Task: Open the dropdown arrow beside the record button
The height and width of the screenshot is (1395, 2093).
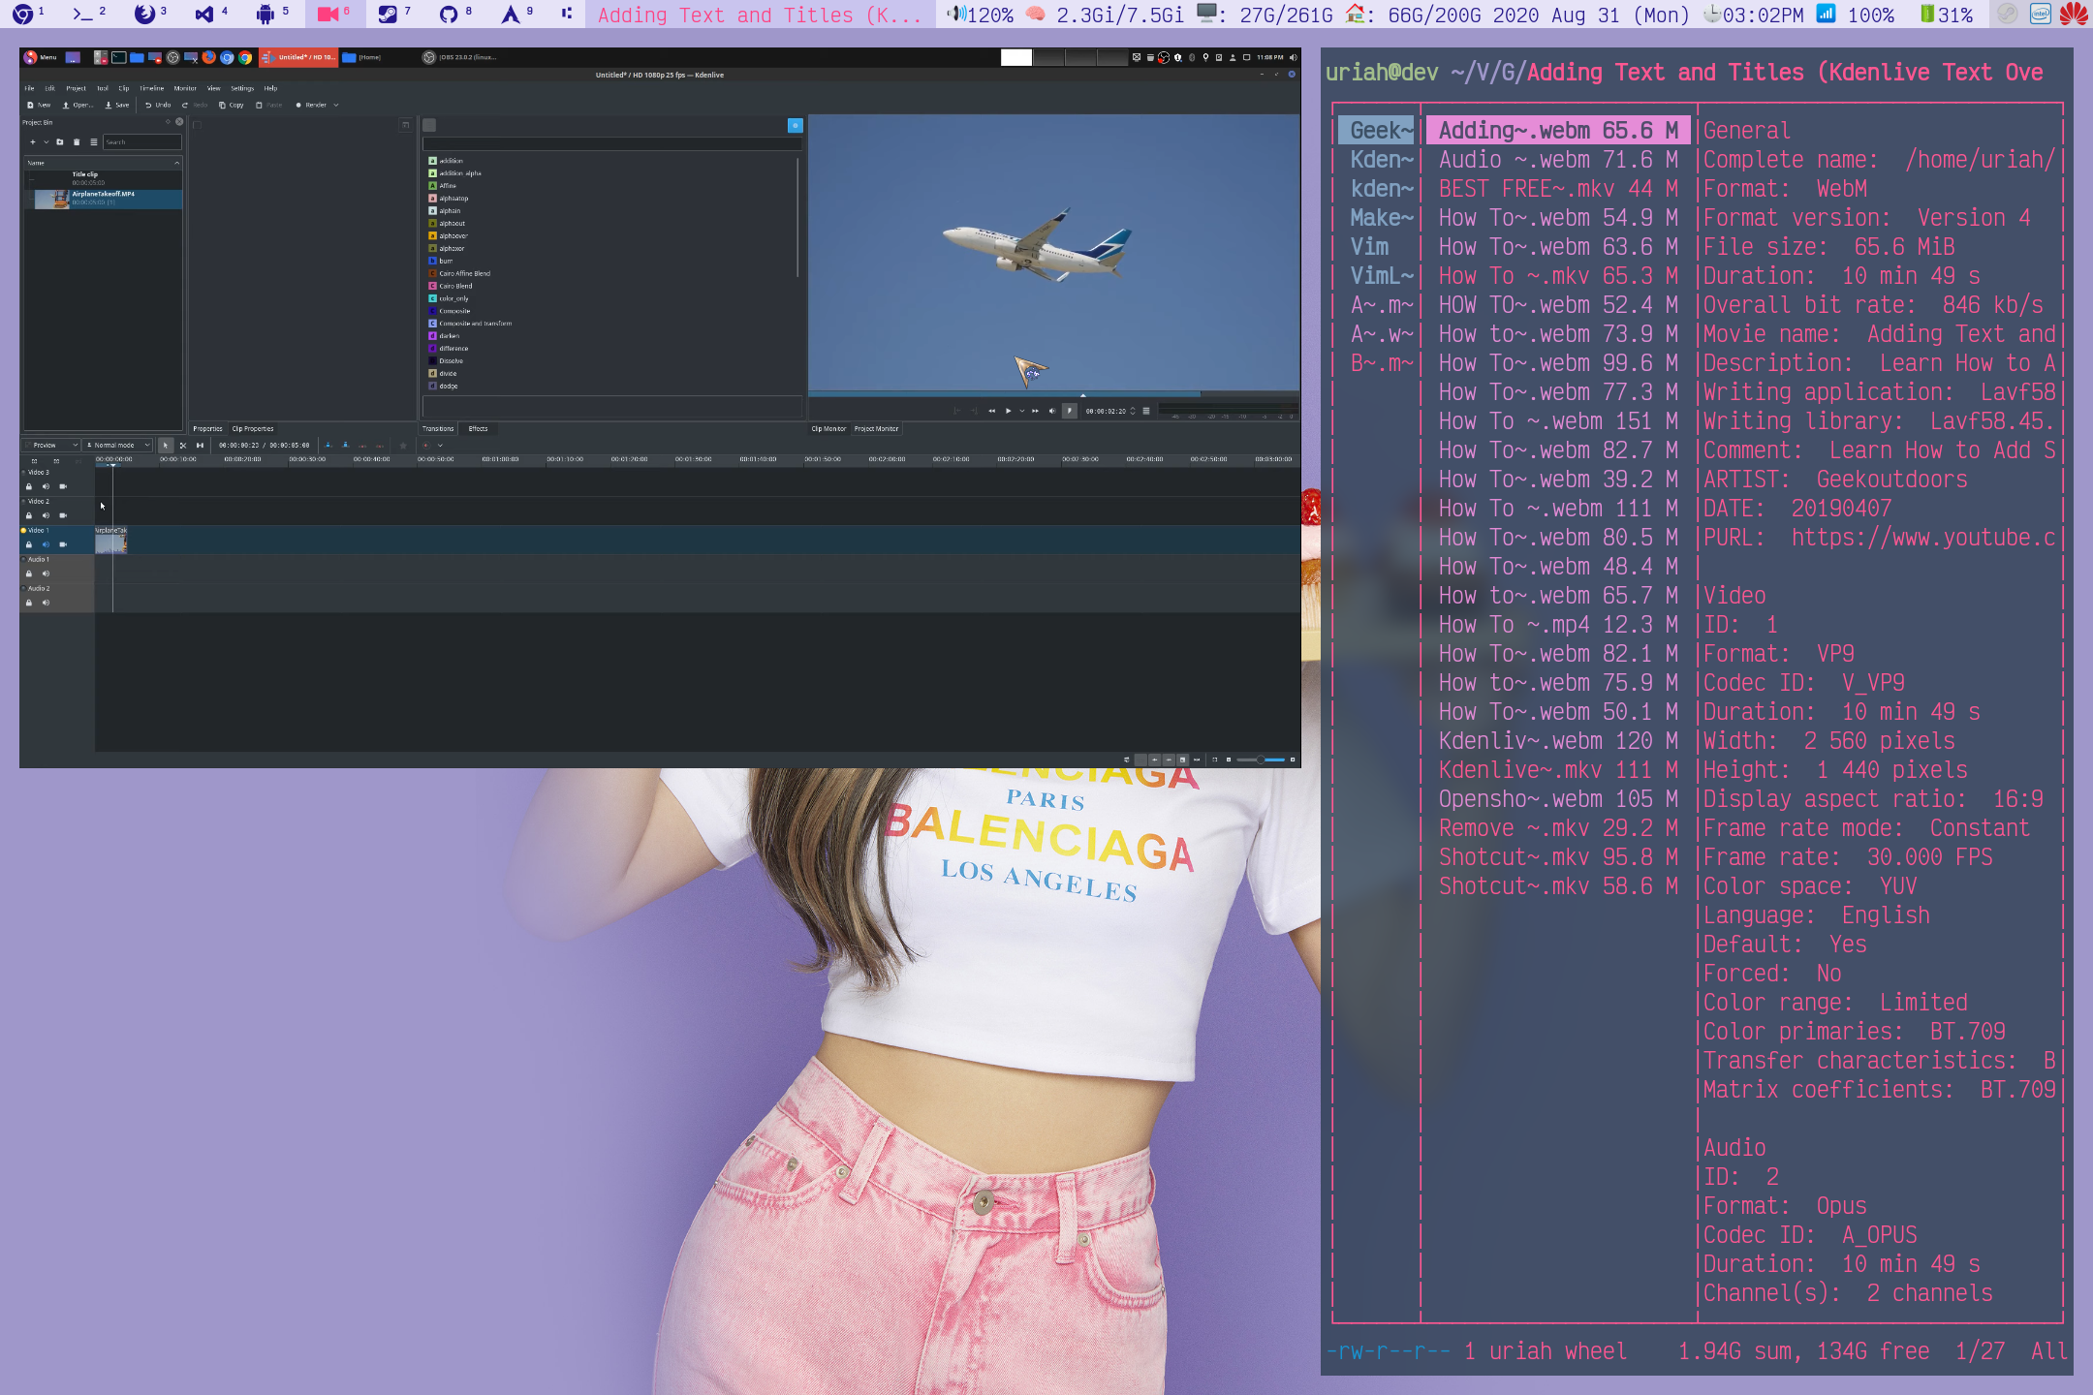Action: 440,446
